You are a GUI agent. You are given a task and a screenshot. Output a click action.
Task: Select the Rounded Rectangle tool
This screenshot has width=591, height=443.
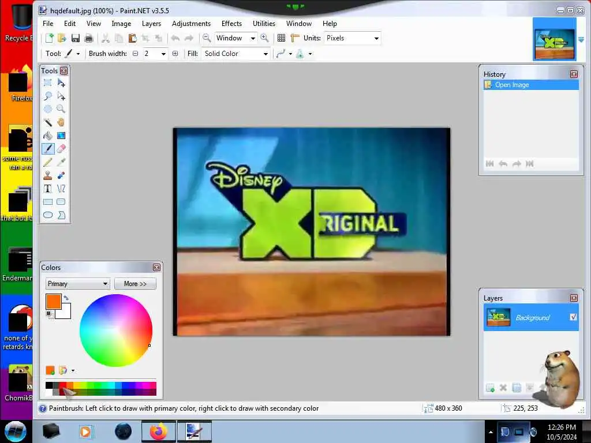click(x=61, y=201)
